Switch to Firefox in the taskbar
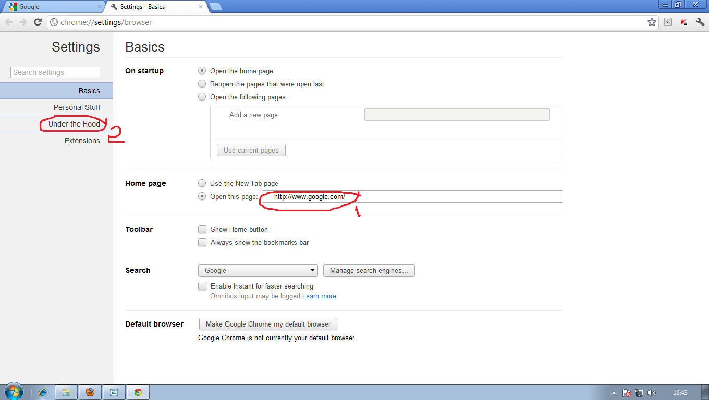Screen dimensions: 709x400 pos(90,392)
